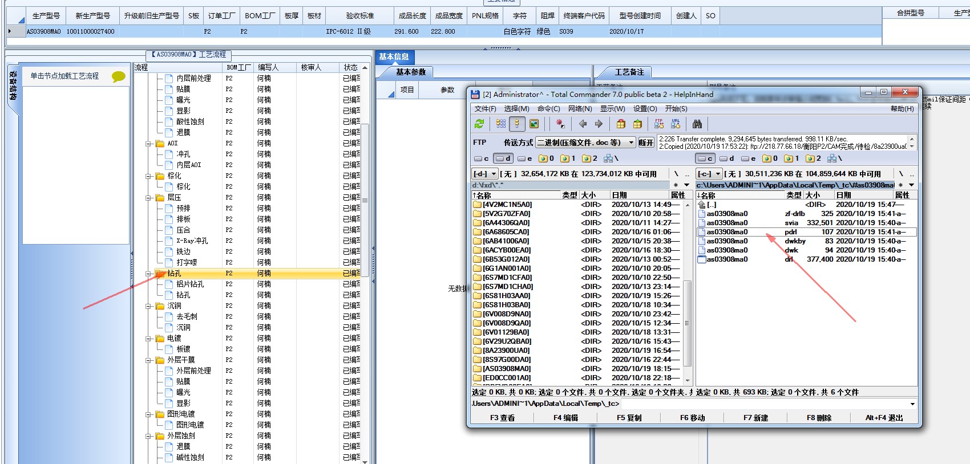Viewport: 970px width, 464px height.
Task: Open the right panel directory history dropdown arrow
Action: click(911, 185)
